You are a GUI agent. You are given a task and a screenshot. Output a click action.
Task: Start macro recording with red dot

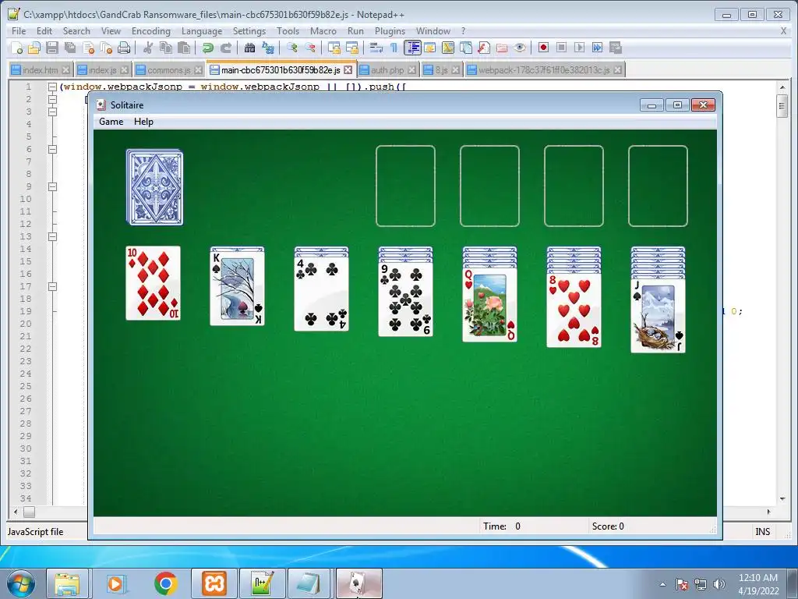coord(543,48)
